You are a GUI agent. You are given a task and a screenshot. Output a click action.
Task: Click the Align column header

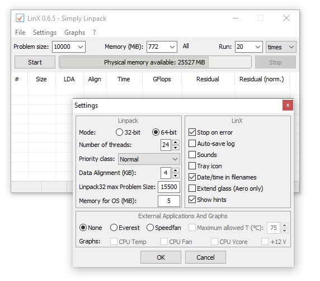(x=95, y=79)
